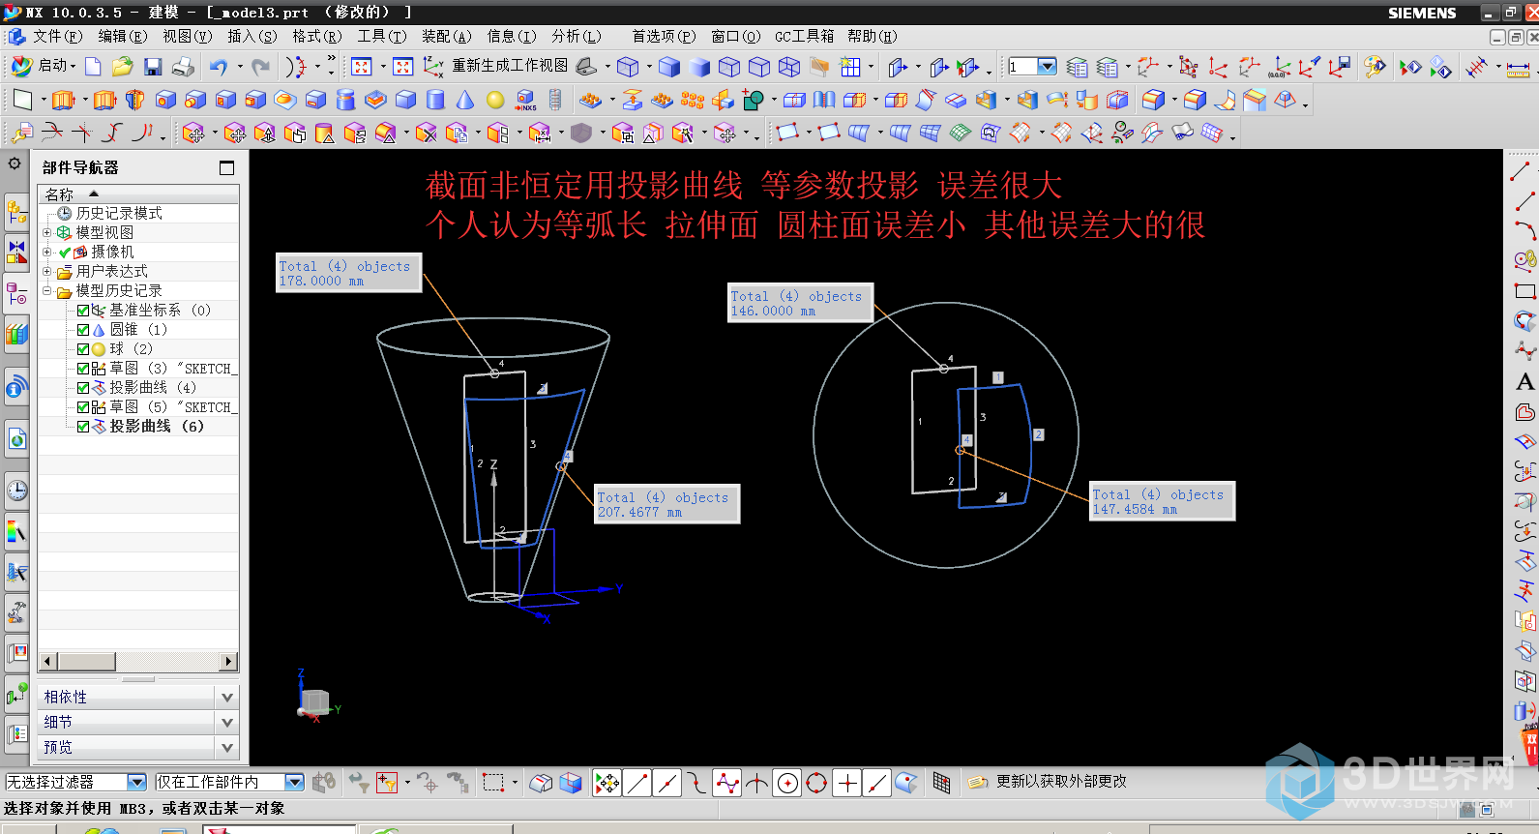Insert a Sphere primitive
This screenshot has width=1539, height=834.
point(495,99)
